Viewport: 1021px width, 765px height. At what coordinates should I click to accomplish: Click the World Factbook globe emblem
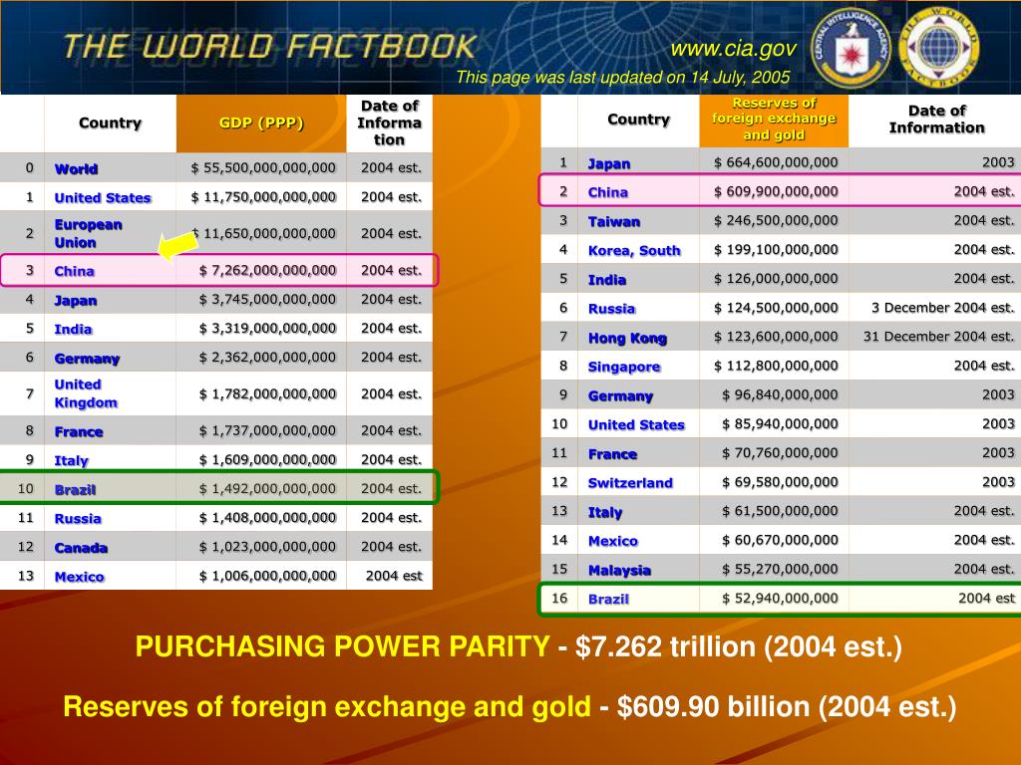pos(937,48)
